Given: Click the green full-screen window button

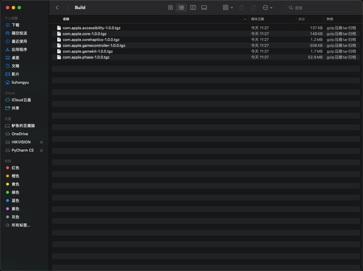Looking at the screenshot, I should point(19,8).
